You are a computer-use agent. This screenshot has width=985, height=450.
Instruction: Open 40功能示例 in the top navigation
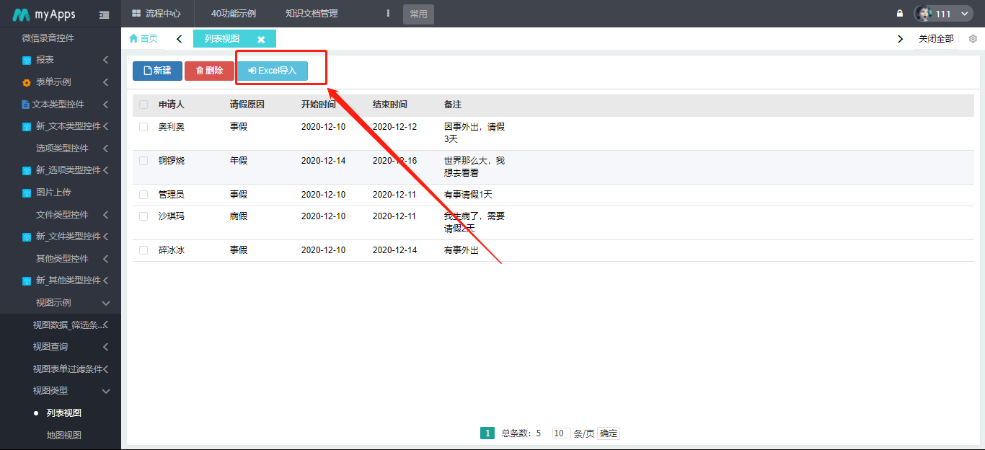click(234, 14)
